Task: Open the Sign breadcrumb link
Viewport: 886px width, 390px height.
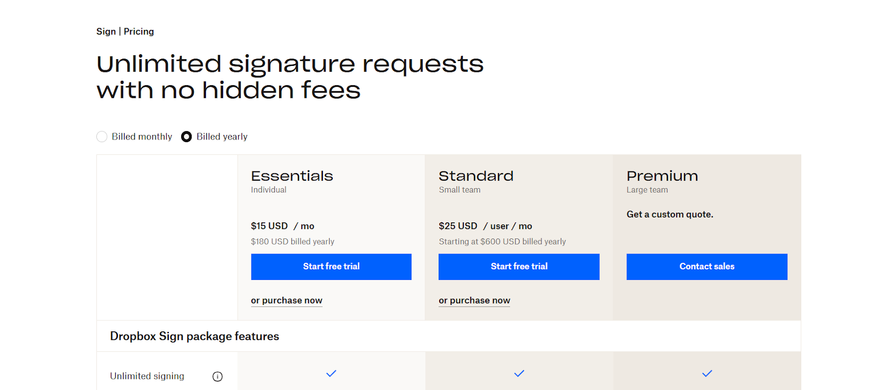Action: tap(106, 31)
